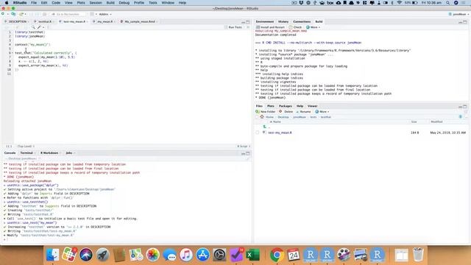Click the parent directory up-arrow icon
The height and width of the screenshot is (265, 471).
point(264,127)
